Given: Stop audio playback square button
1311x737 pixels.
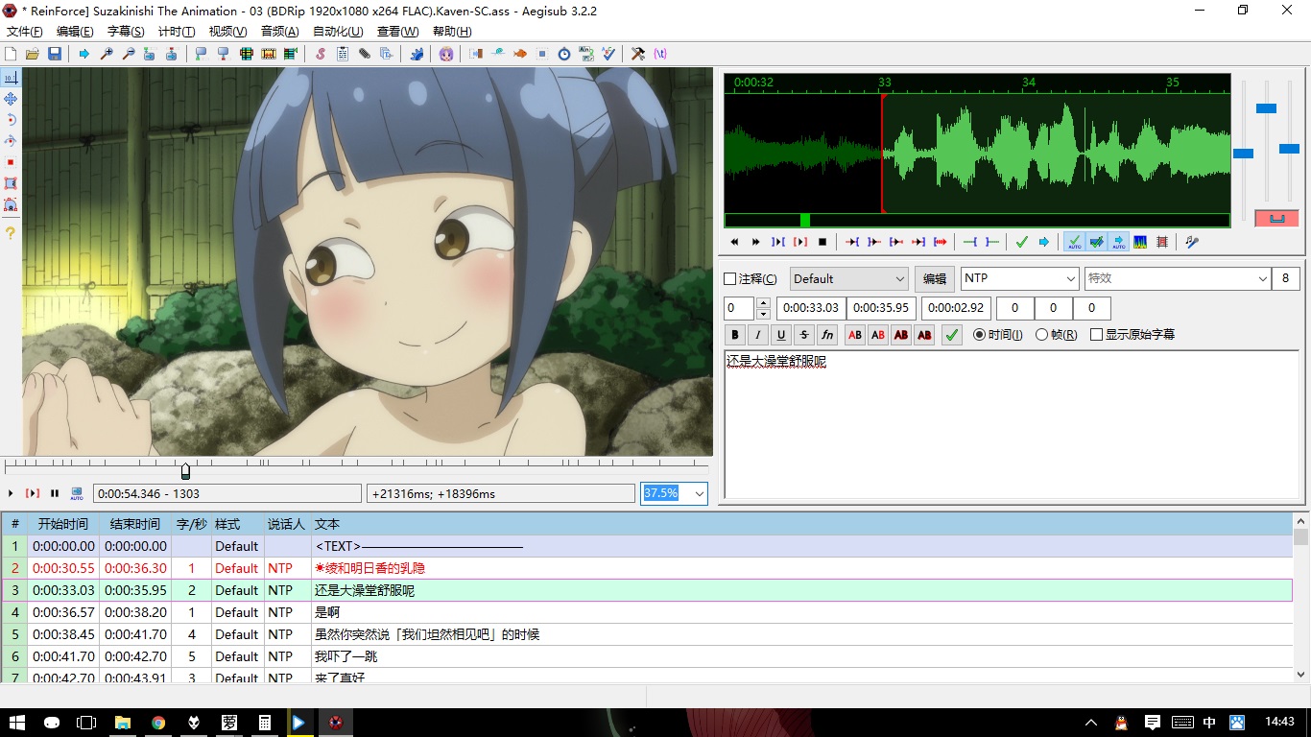Looking at the screenshot, I should [822, 242].
